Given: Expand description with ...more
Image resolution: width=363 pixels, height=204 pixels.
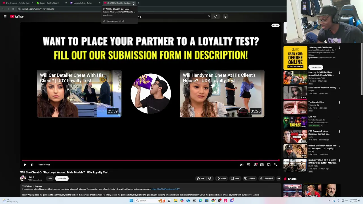Looking at the screenshot, I should pyautogui.click(x=256, y=195).
